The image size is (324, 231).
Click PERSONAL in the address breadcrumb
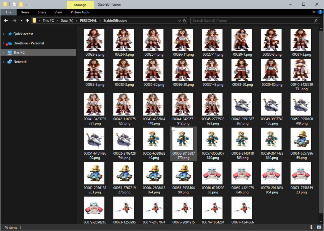88,21
